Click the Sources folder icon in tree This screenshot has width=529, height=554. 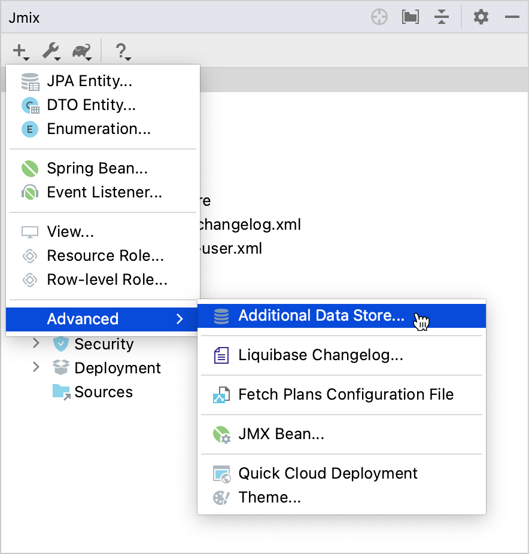(62, 392)
